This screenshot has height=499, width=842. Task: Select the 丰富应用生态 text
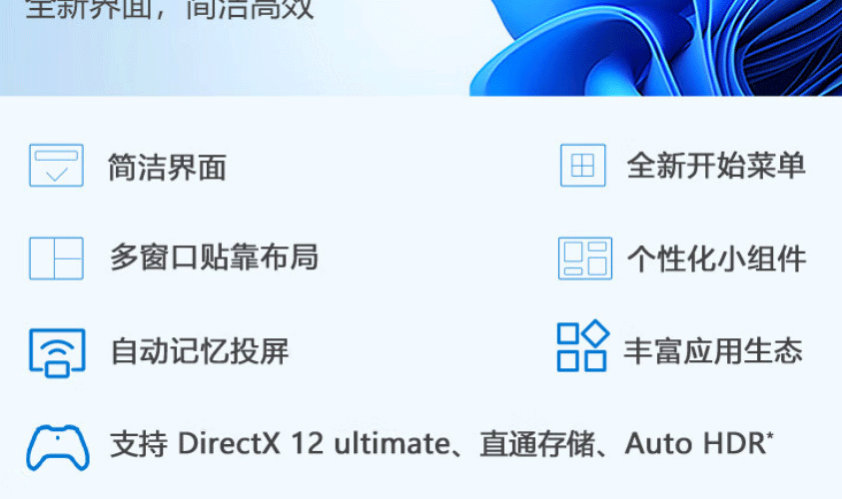tap(714, 351)
